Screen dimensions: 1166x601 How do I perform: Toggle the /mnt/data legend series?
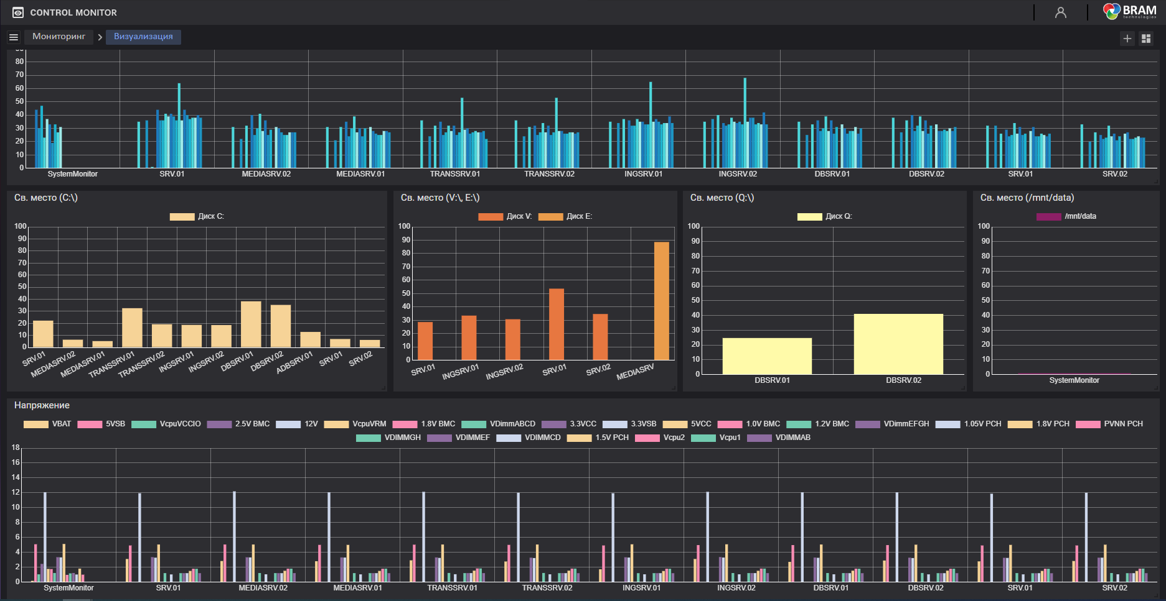point(1066,216)
